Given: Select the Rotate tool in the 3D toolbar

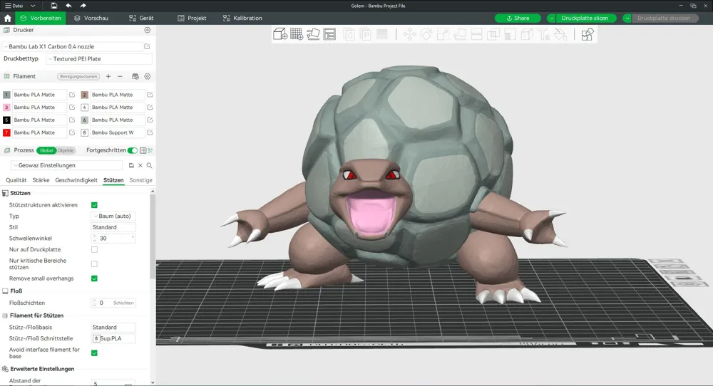Looking at the screenshot, I should (x=426, y=34).
